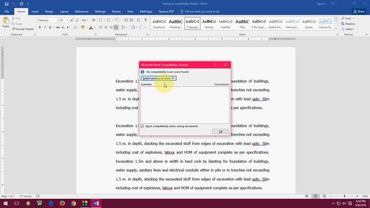Viewport: 370px width, 208px height.
Task: Toggle Italic formatting
Action: (x=45, y=28)
